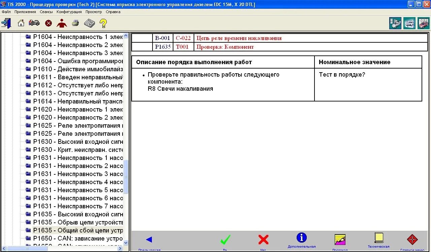Open the Справка menu
Screen dimensions: 431x252
click(x=113, y=12)
